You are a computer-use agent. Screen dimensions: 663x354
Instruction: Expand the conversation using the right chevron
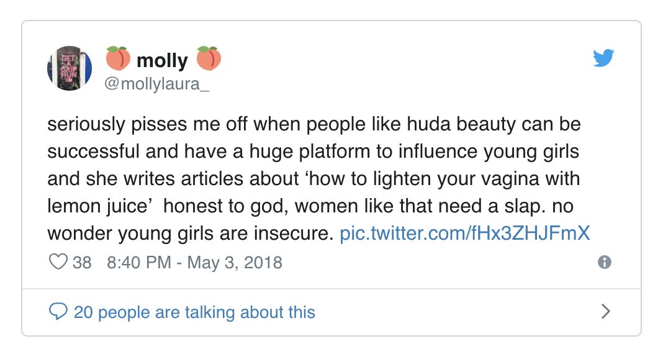tap(606, 311)
